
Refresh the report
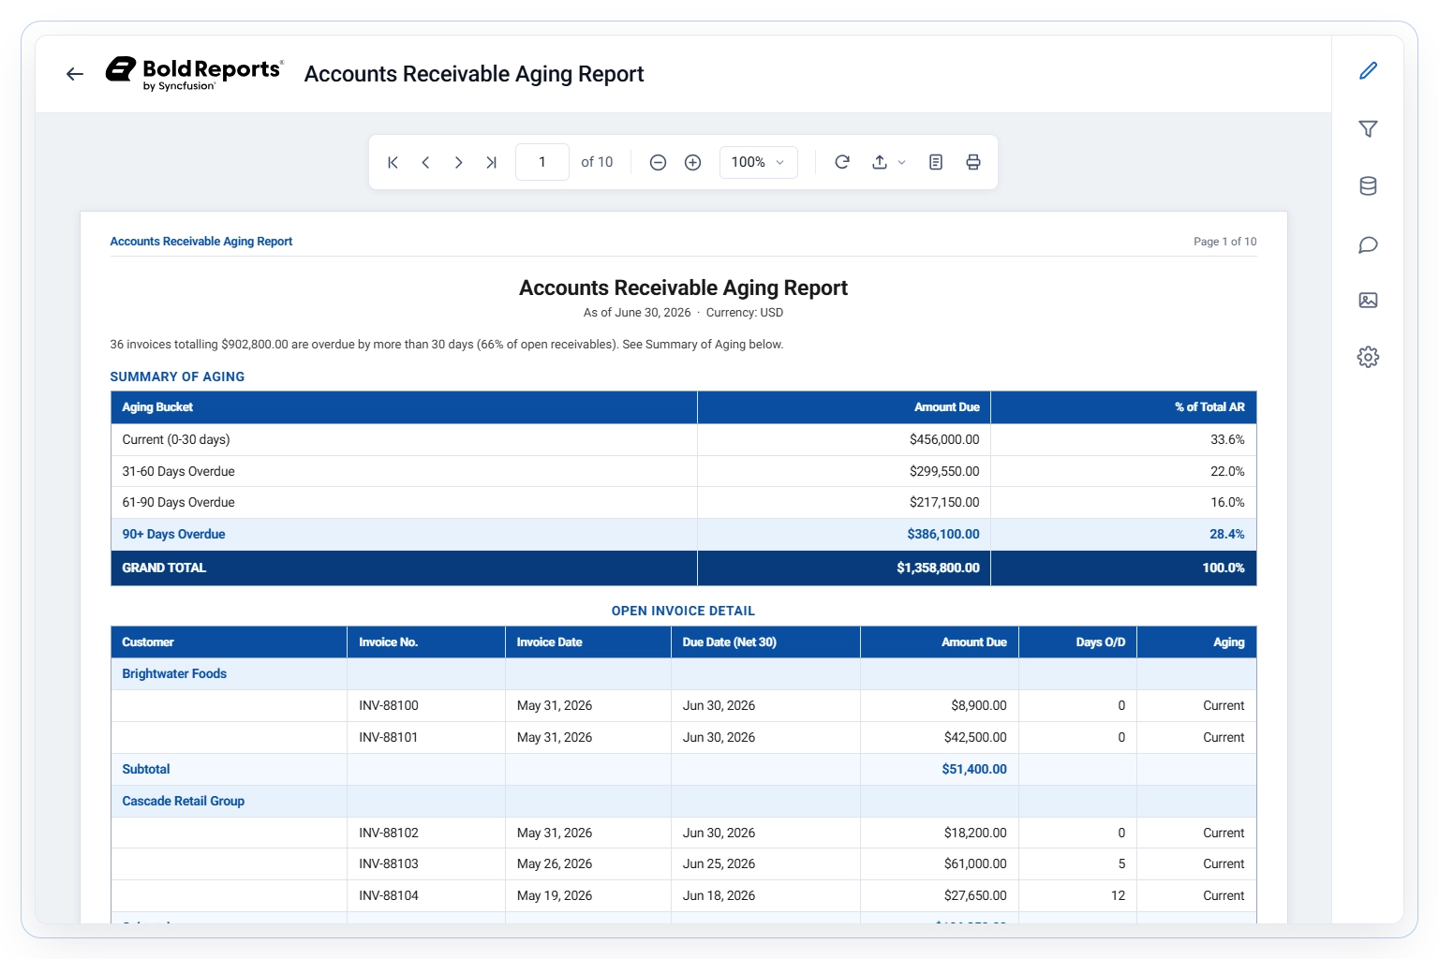click(842, 162)
